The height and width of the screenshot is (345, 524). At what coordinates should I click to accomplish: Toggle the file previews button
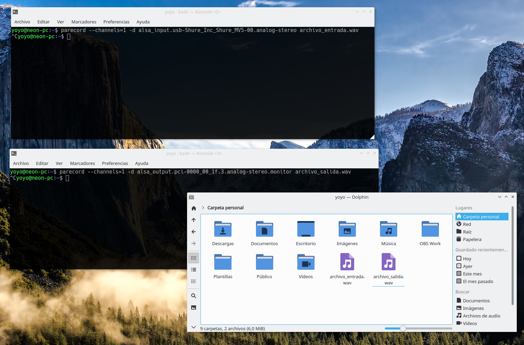pos(194,307)
